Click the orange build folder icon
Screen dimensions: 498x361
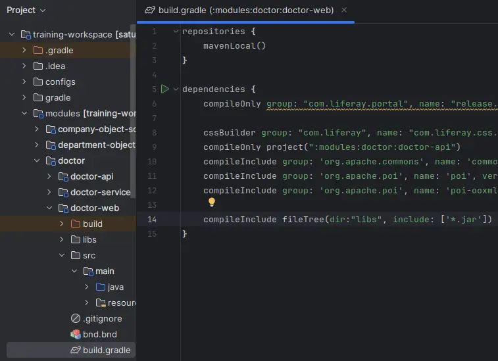[x=76, y=224]
